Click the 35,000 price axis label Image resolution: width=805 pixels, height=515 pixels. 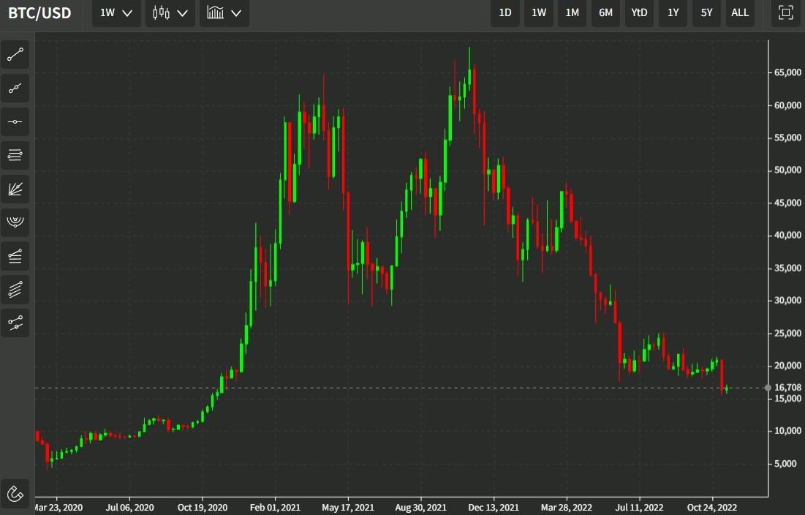click(x=787, y=268)
